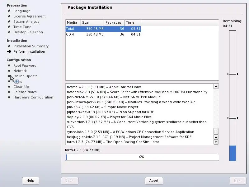Click the perl-Net-SNMP-5.1.0 log entry
Screen dimensions: 249x187
[114, 97]
